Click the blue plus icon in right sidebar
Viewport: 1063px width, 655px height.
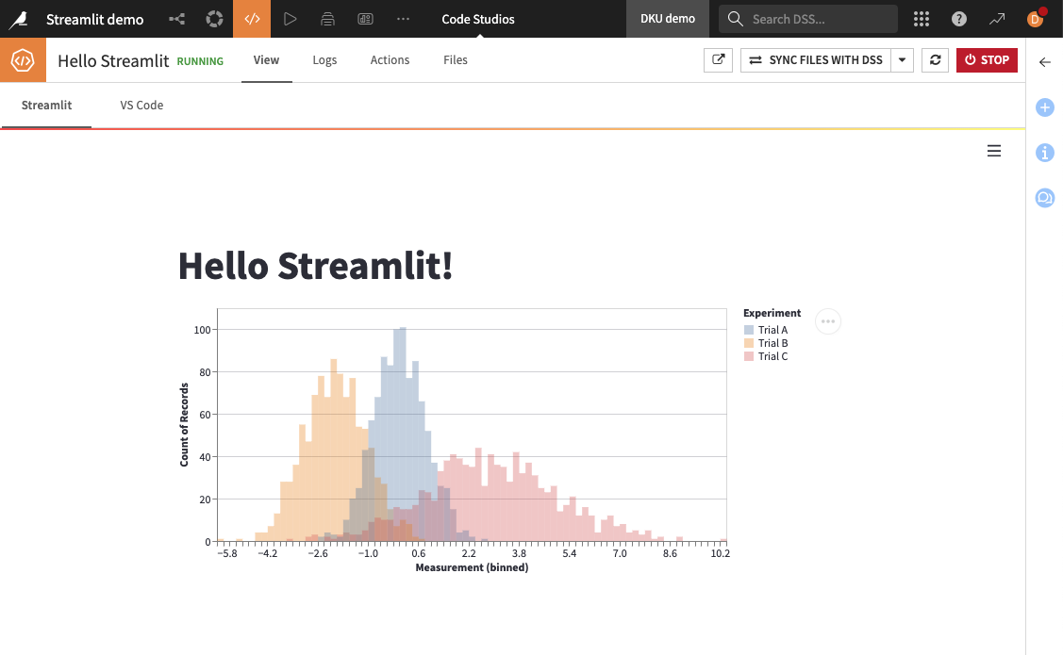[1045, 107]
